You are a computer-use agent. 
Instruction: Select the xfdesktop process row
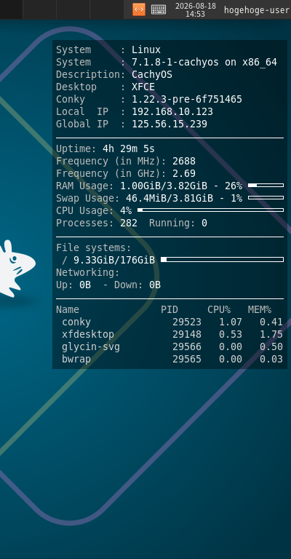coord(170,334)
